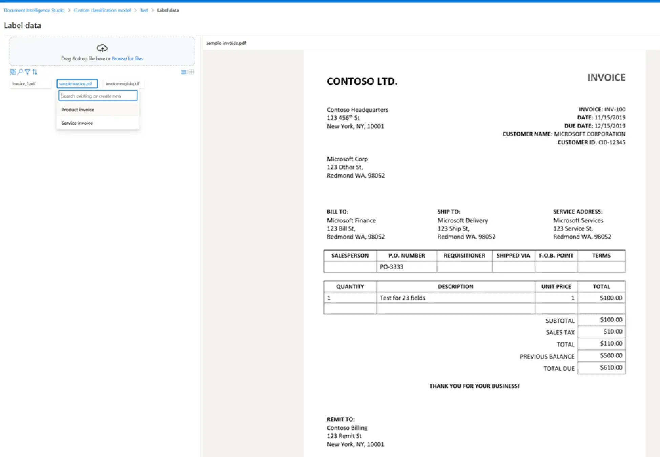
Task: Click the Label data breadcrumb text
Action: pyautogui.click(x=168, y=10)
